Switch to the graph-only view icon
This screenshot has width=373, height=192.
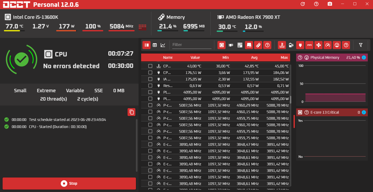(163, 45)
